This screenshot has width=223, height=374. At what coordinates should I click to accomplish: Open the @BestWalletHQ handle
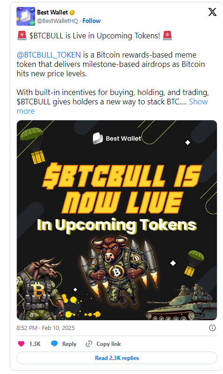(58, 21)
